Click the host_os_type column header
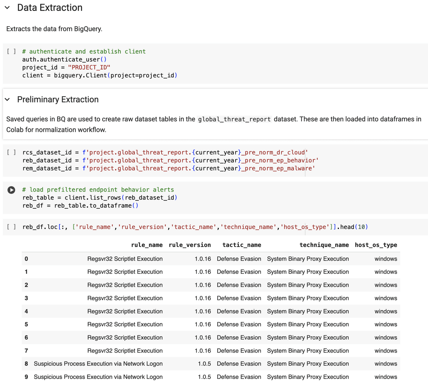The width and height of the screenshot is (428, 388). click(376, 245)
